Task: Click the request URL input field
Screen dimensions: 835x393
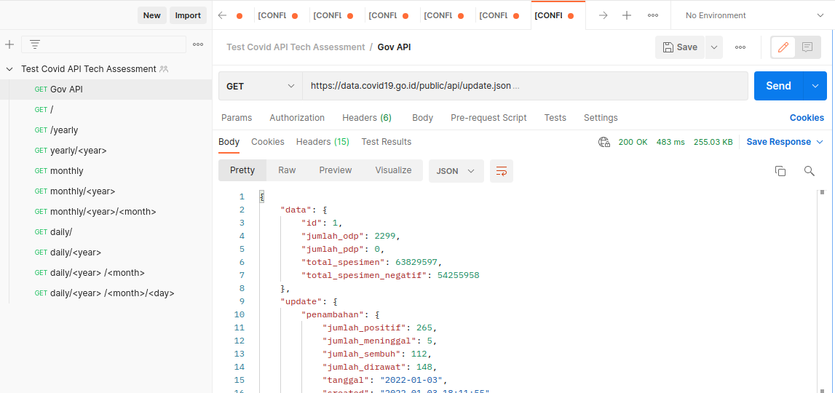Action: click(525, 86)
